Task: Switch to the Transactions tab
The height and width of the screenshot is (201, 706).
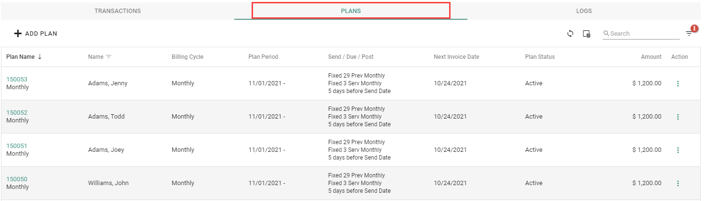Action: click(117, 11)
